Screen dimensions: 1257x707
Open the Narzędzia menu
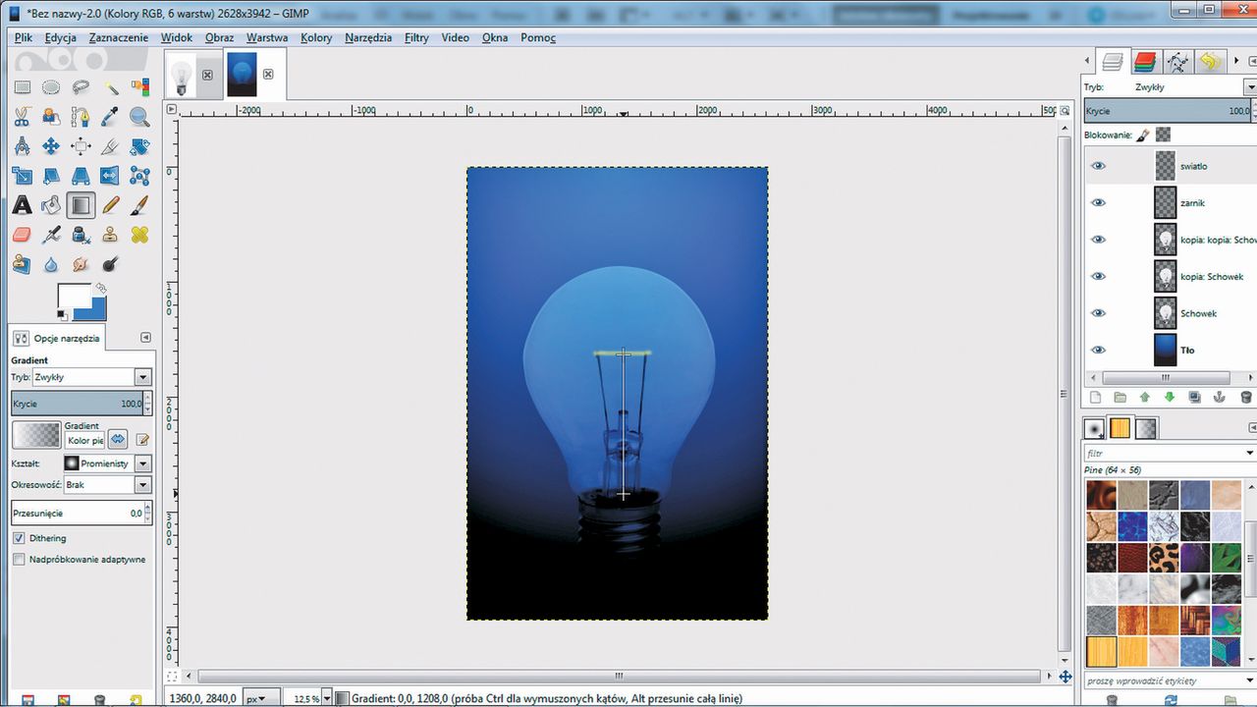pos(368,38)
